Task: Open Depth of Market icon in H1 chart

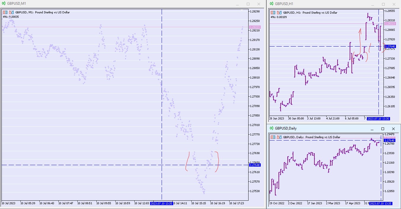Action: coord(279,13)
